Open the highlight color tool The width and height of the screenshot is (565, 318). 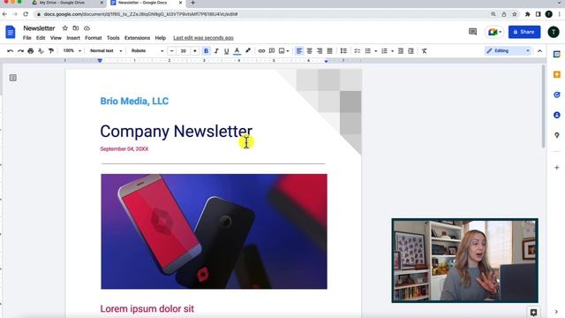click(248, 51)
